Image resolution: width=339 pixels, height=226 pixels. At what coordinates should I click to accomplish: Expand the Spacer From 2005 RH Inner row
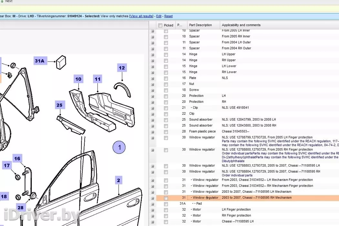pos(153,37)
